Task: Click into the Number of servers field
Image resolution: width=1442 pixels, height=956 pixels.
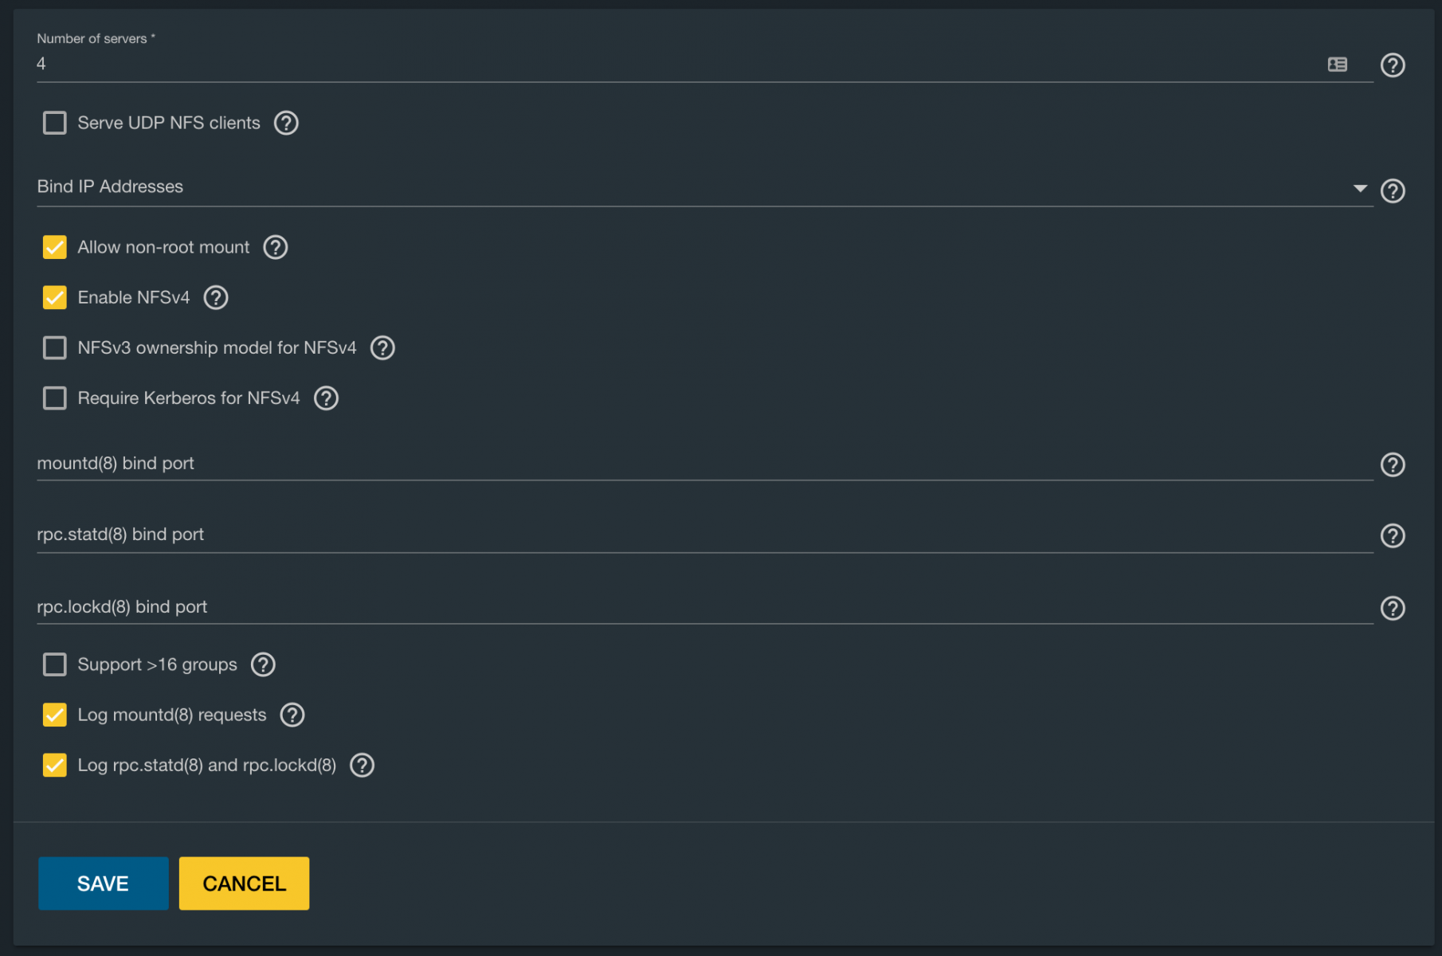Action: tap(677, 64)
